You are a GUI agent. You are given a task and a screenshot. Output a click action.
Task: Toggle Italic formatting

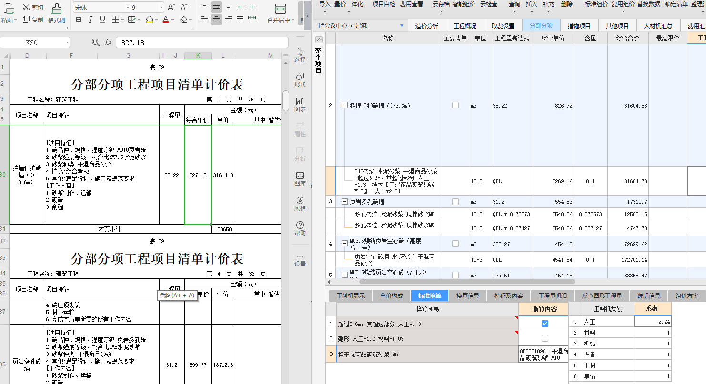(x=91, y=20)
